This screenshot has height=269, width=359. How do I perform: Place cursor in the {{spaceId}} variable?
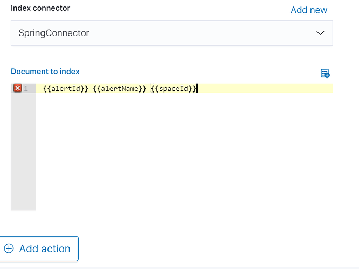click(175, 88)
